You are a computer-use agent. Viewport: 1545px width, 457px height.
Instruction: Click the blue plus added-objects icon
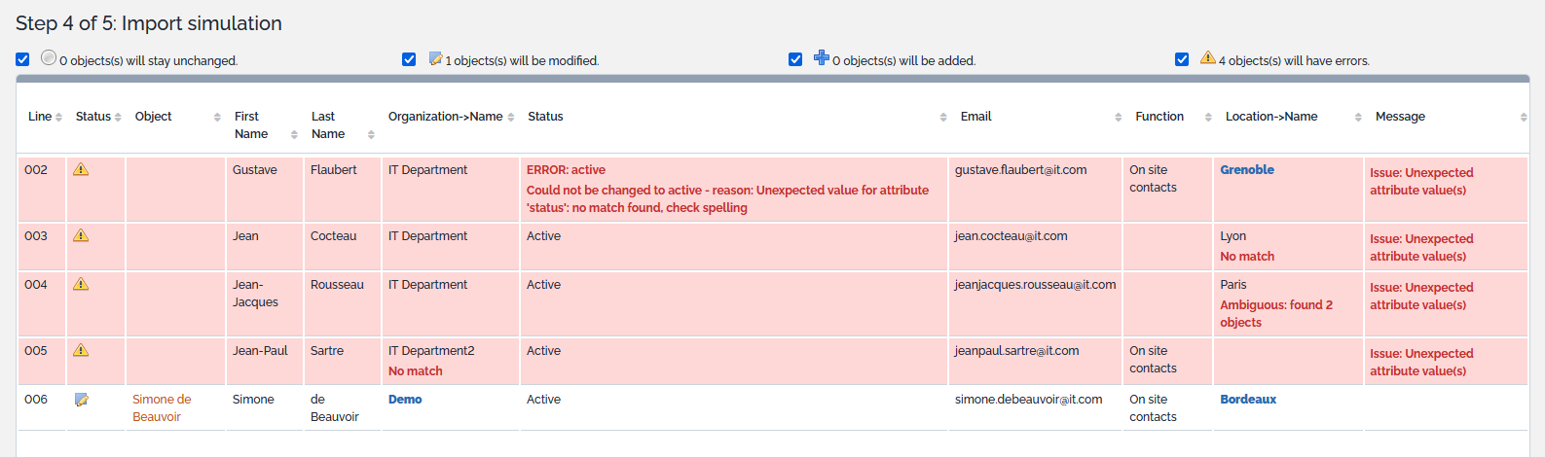[821, 58]
